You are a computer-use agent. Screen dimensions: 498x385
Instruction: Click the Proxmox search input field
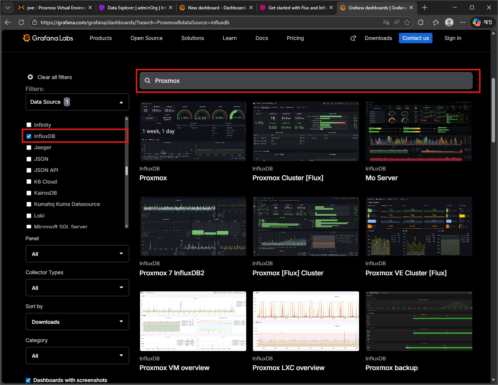click(306, 81)
